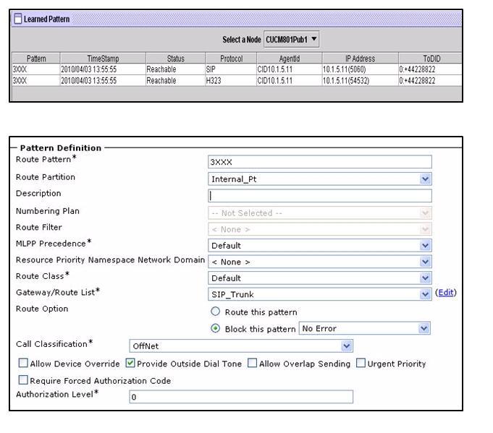Open the Gateway/Route List dropdown
The image size is (493, 433).
[x=319, y=294]
